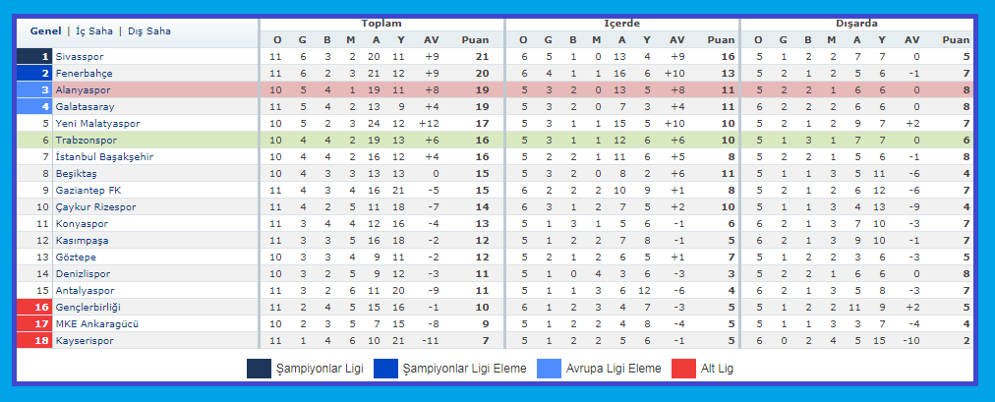Click the Beşiktaş row name
The width and height of the screenshot is (995, 402).
tap(76, 174)
